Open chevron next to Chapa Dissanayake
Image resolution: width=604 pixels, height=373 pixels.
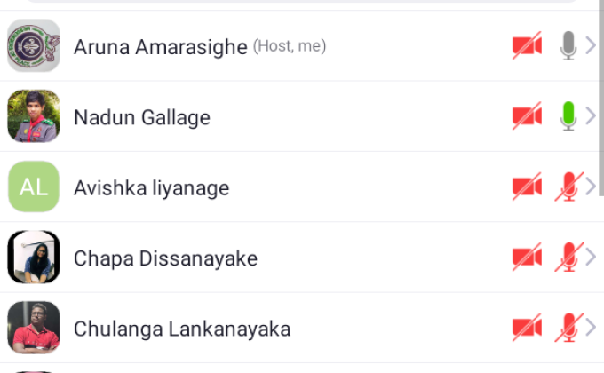pyautogui.click(x=591, y=258)
